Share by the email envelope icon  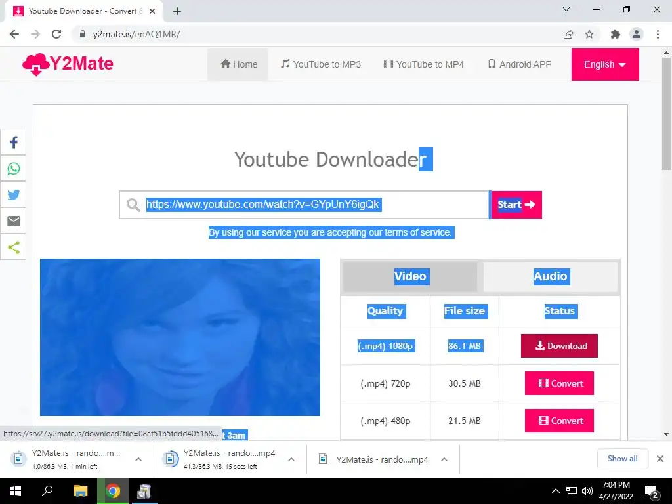pos(13,220)
